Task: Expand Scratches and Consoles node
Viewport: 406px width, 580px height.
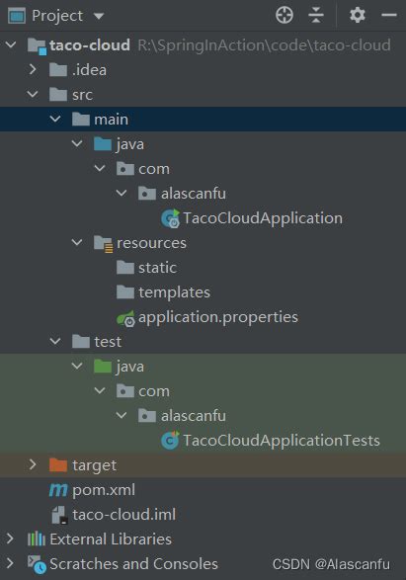Action: [x=10, y=563]
